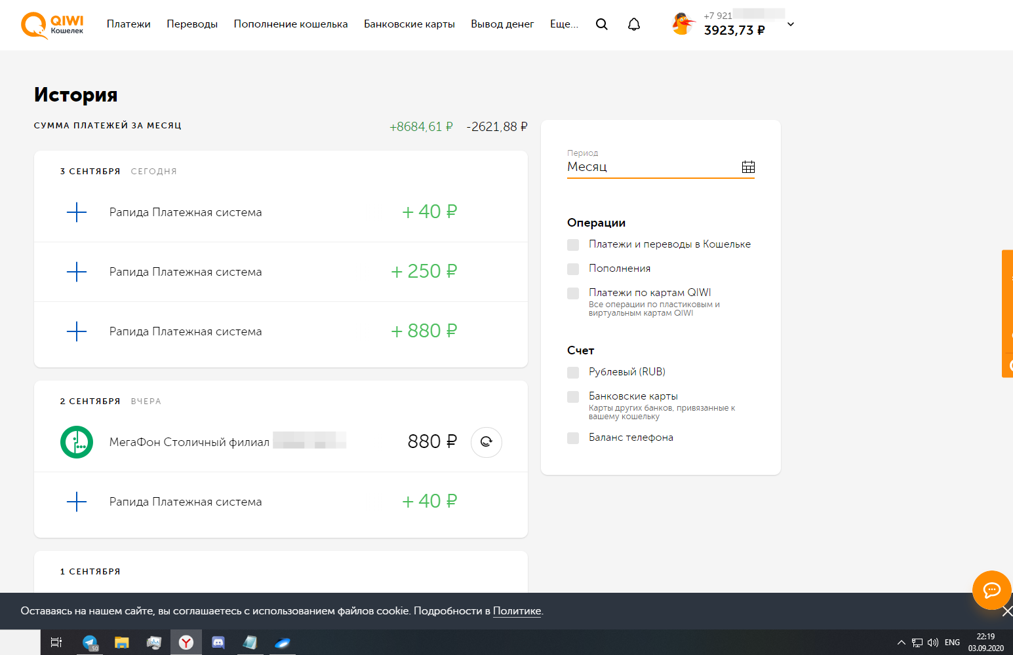Click the monthly expense total -2621,88 ₽
The width and height of the screenshot is (1013, 655).
pos(497,127)
